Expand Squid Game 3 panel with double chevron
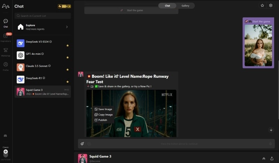The width and height of the screenshot is (279, 163). click(264, 158)
